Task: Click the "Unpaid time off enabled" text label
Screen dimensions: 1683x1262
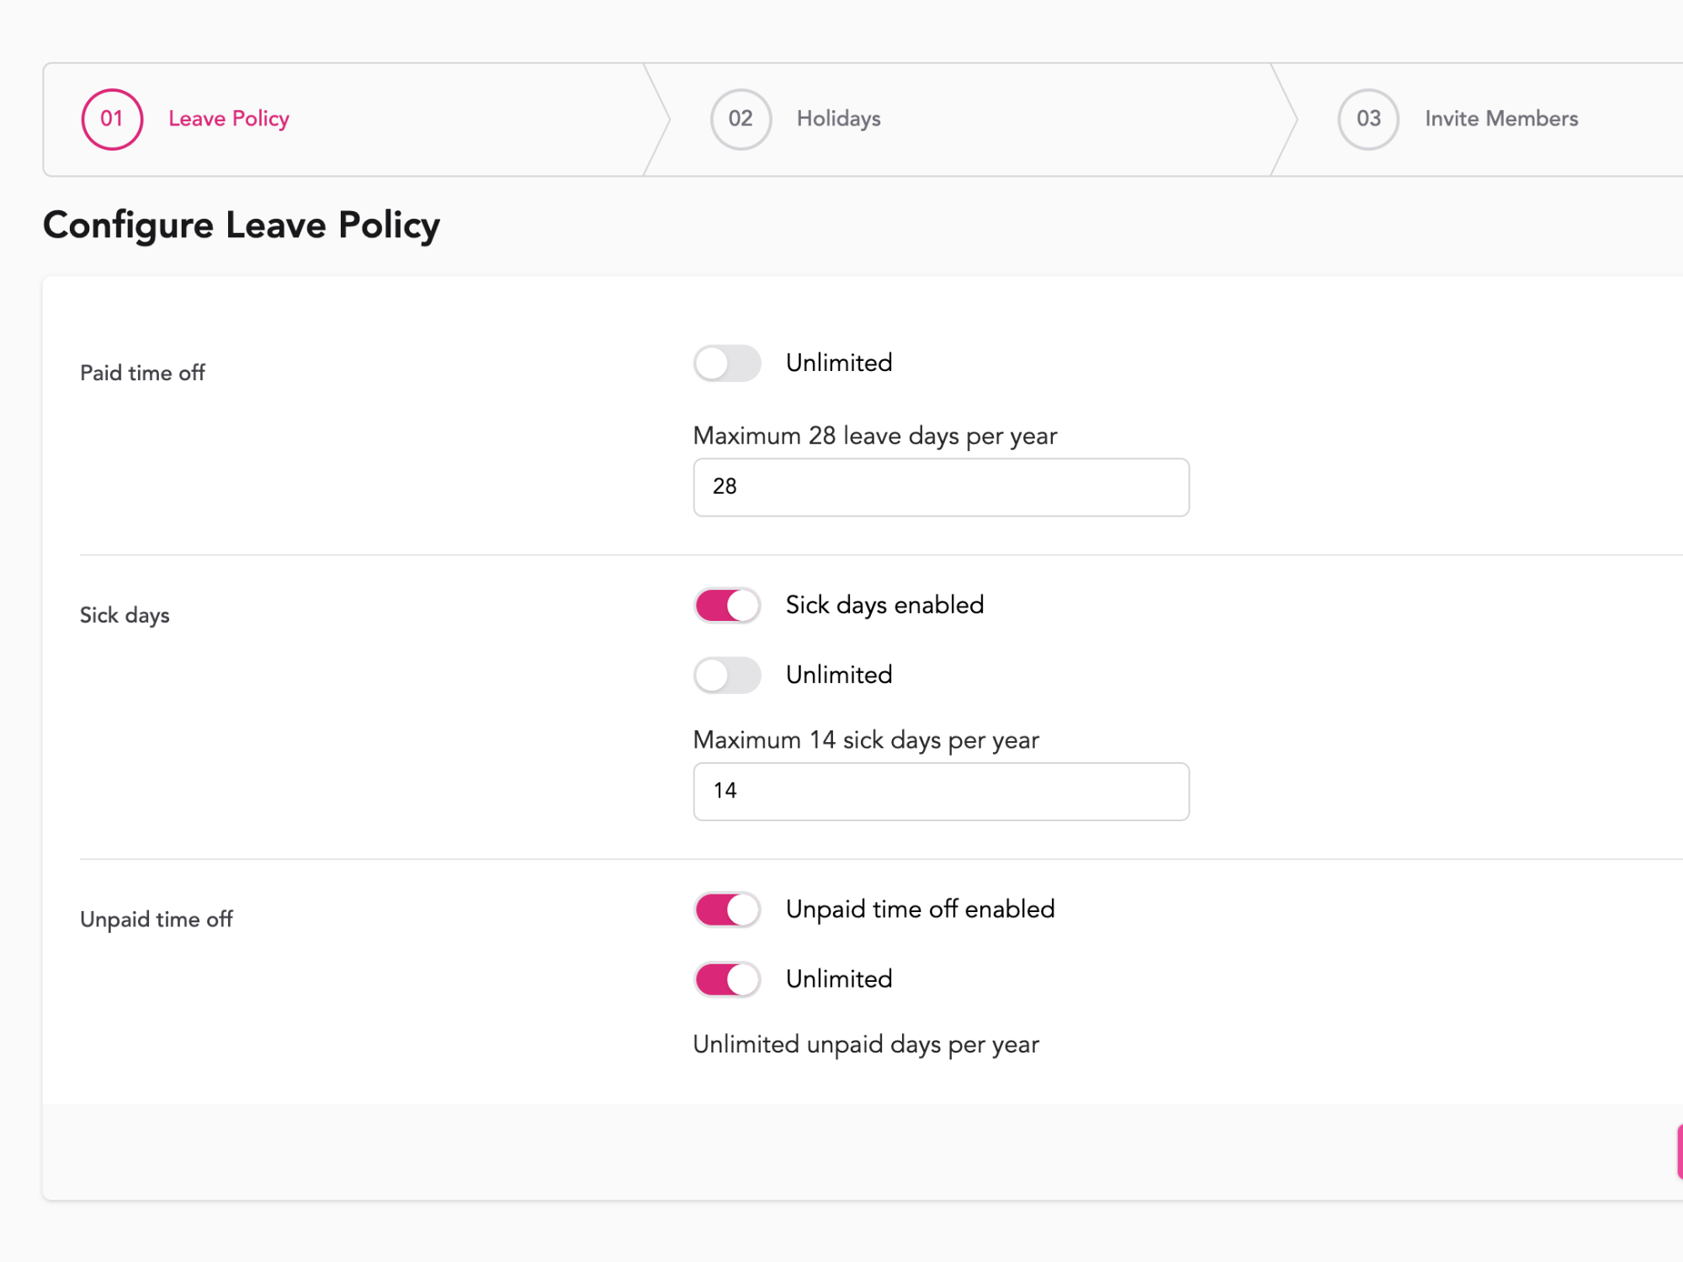Action: click(920, 909)
